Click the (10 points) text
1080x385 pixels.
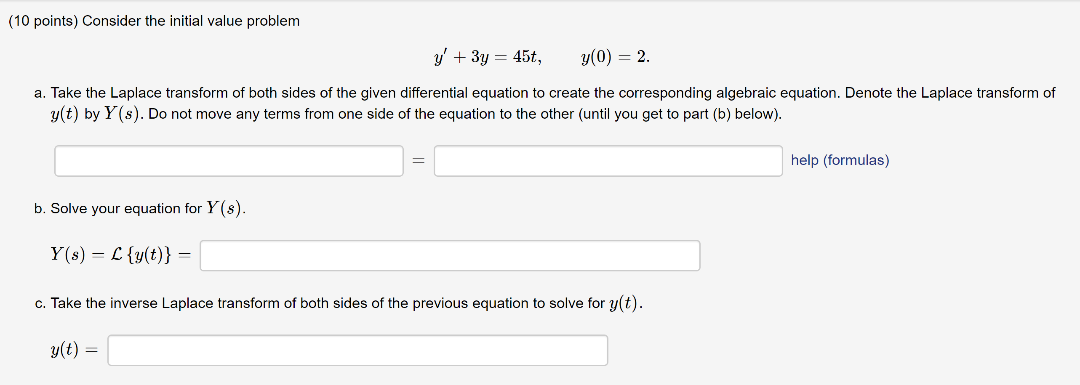point(43,21)
